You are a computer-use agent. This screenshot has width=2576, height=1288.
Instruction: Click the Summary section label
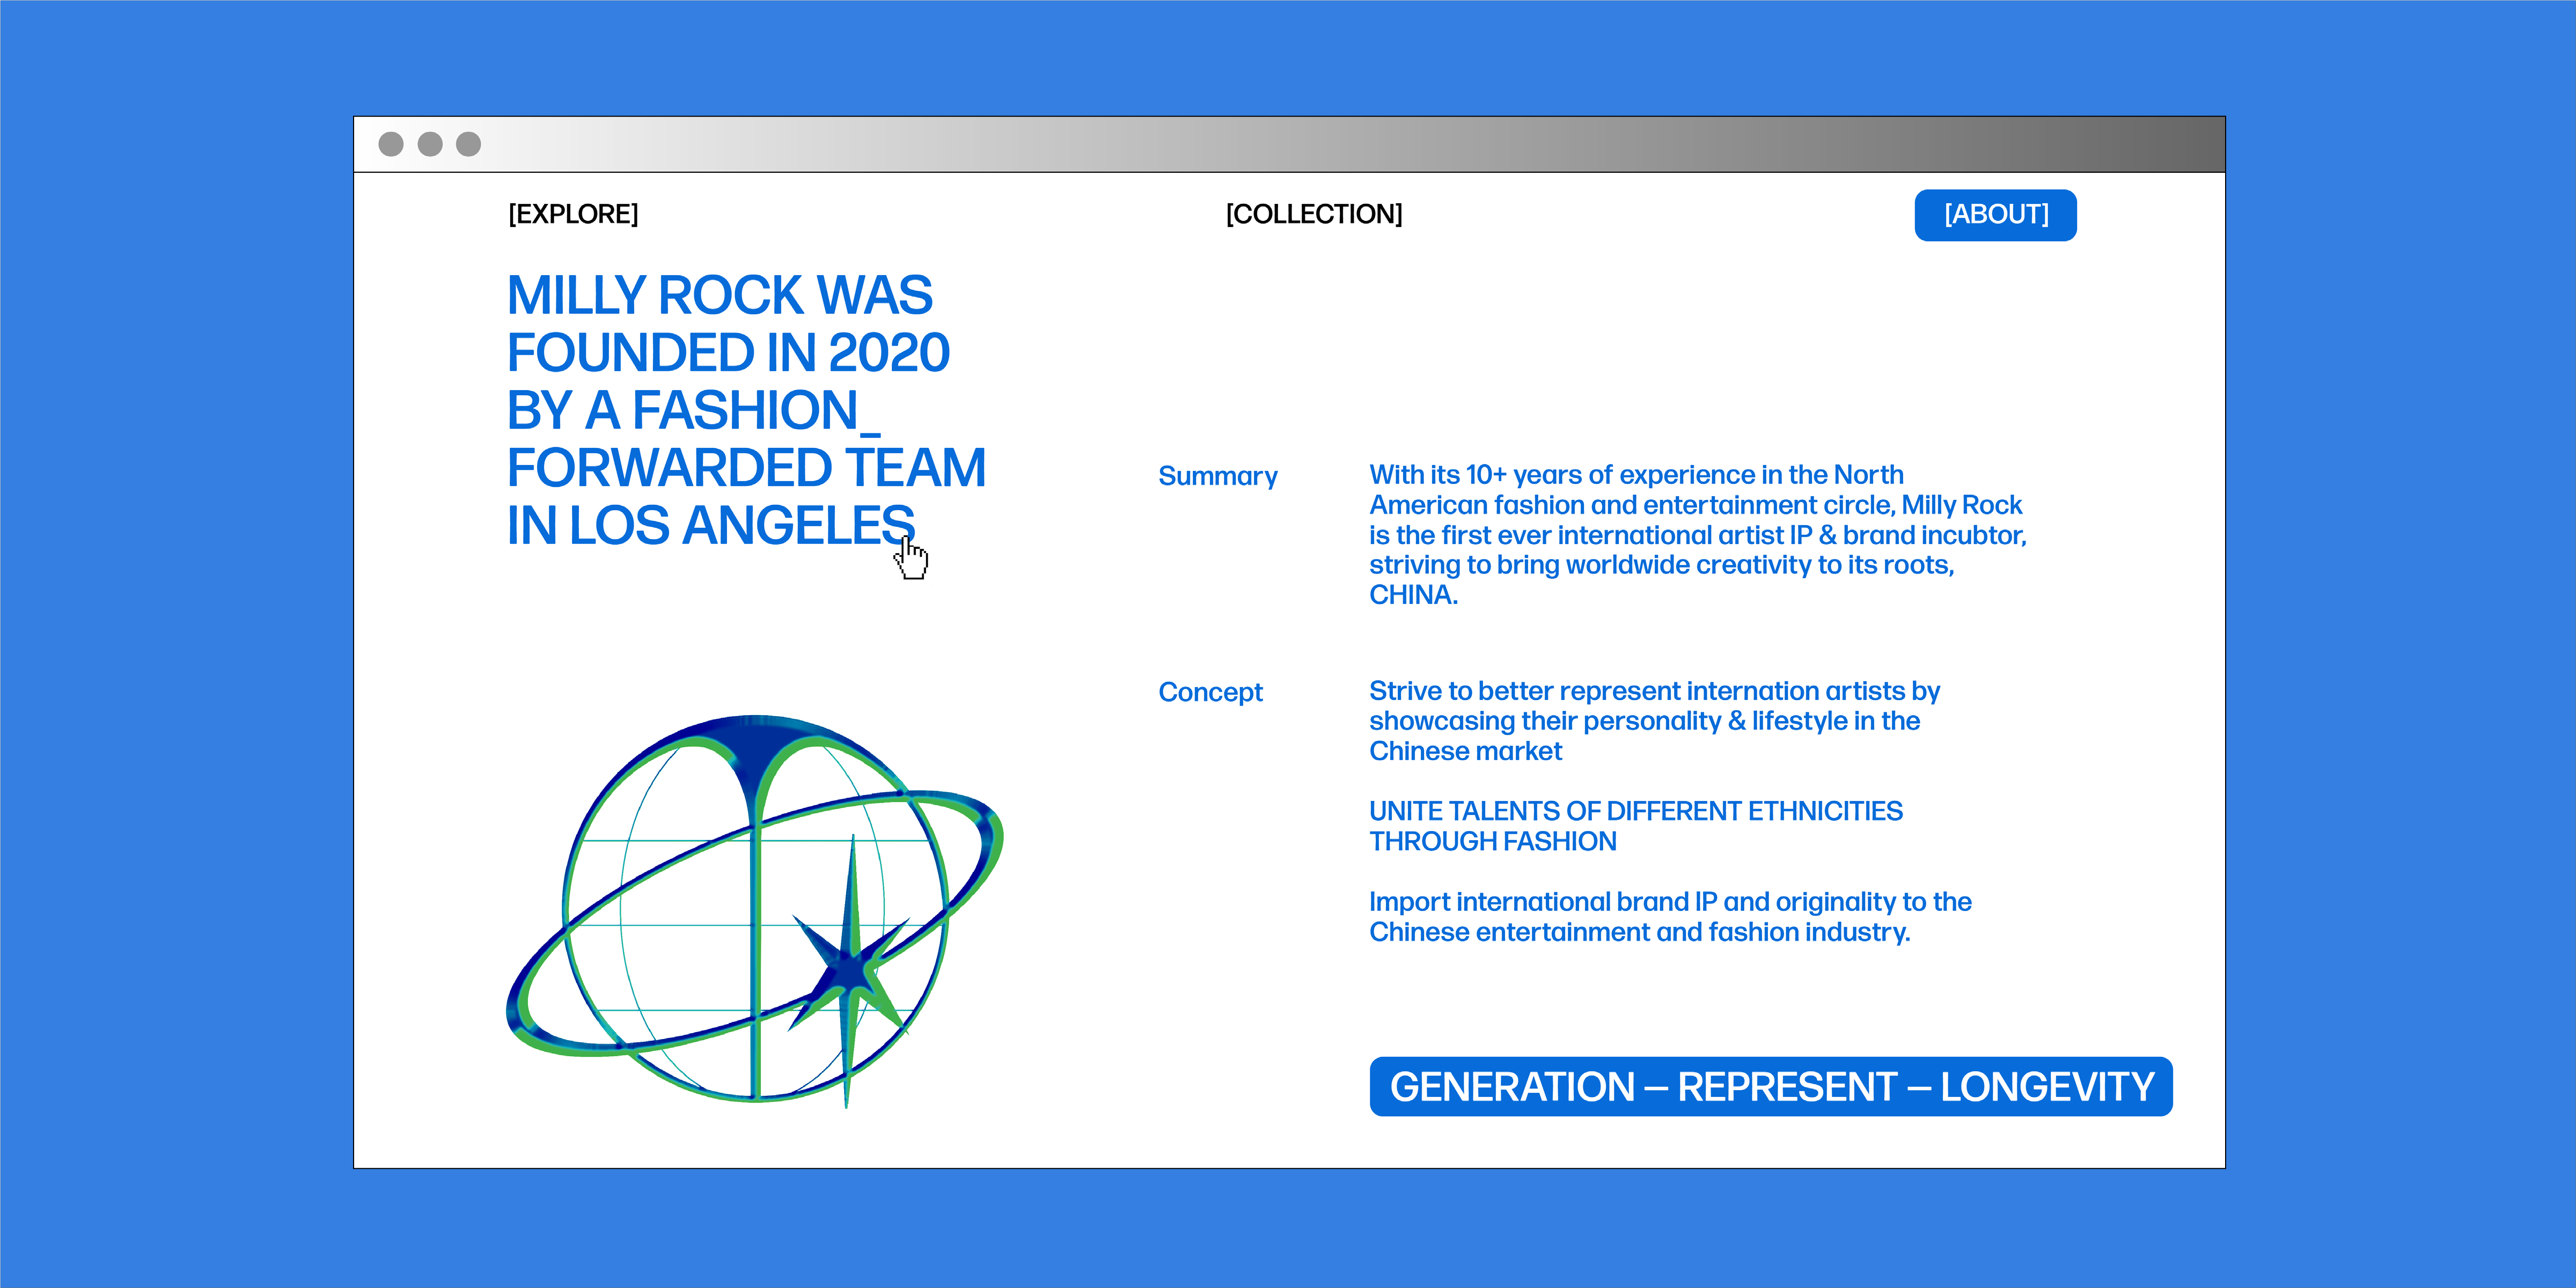(1217, 476)
